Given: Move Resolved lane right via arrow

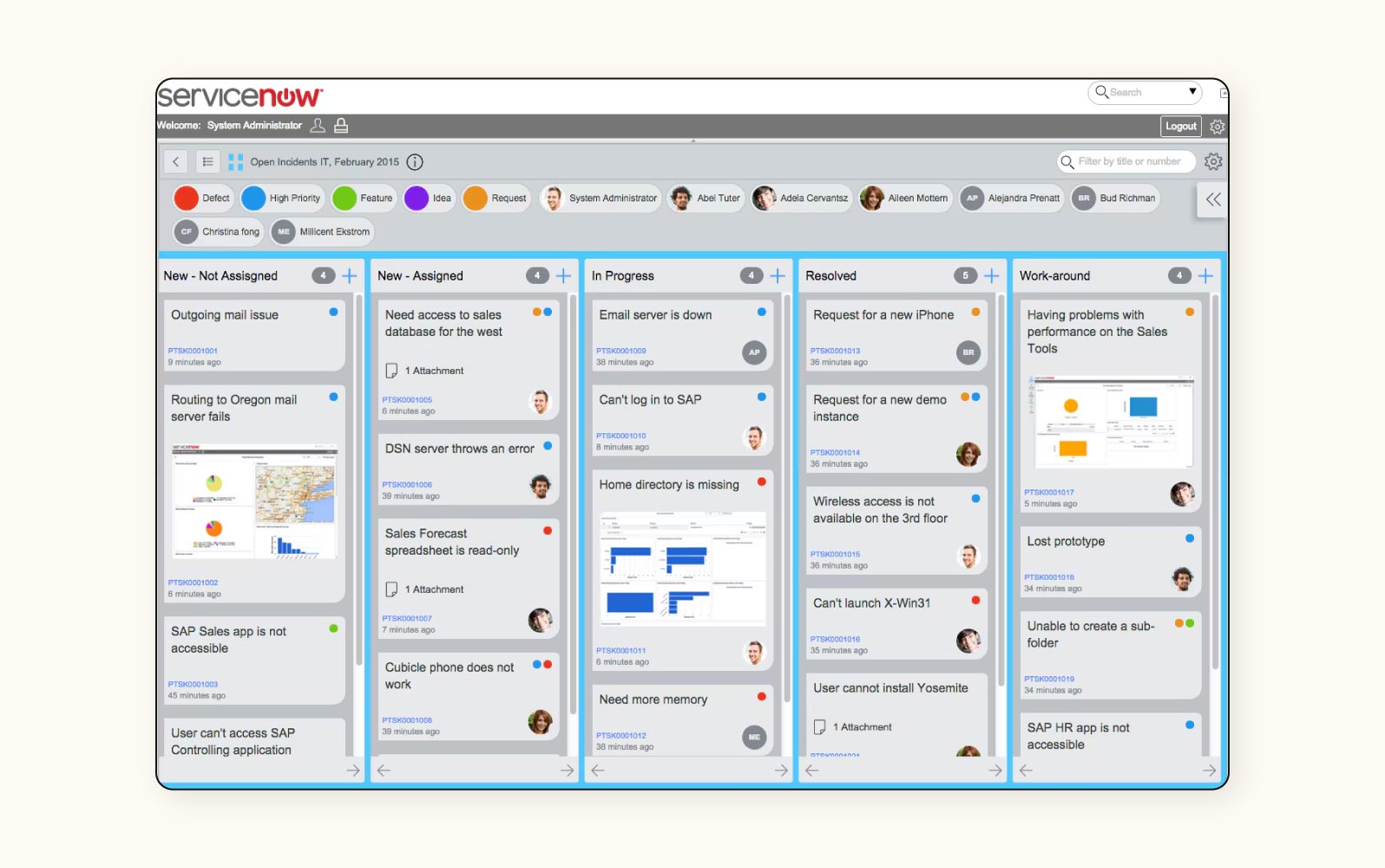Looking at the screenshot, I should tap(994, 770).
